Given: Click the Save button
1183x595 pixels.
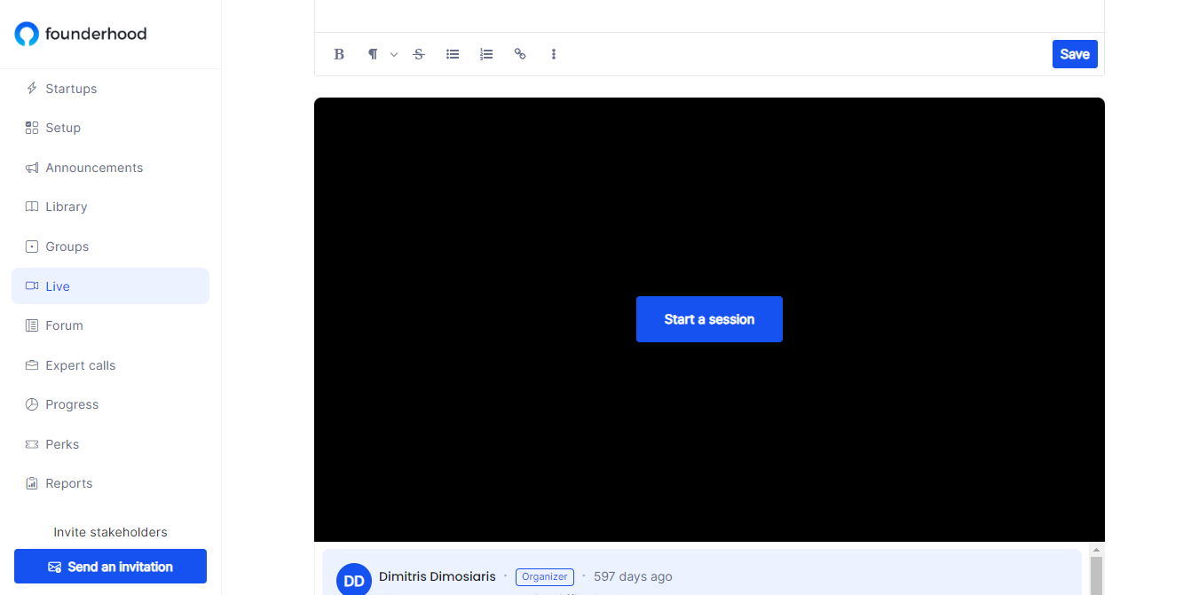Looking at the screenshot, I should [x=1075, y=54].
